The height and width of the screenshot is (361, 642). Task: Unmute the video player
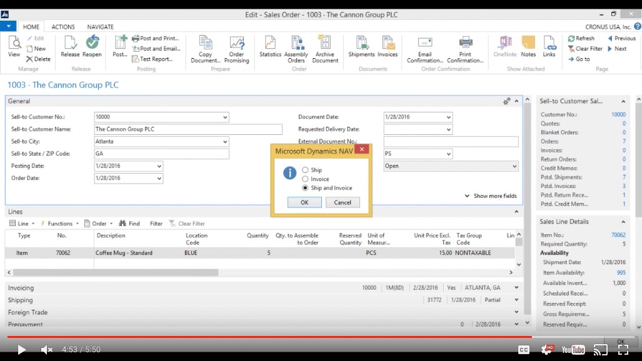click(47, 350)
